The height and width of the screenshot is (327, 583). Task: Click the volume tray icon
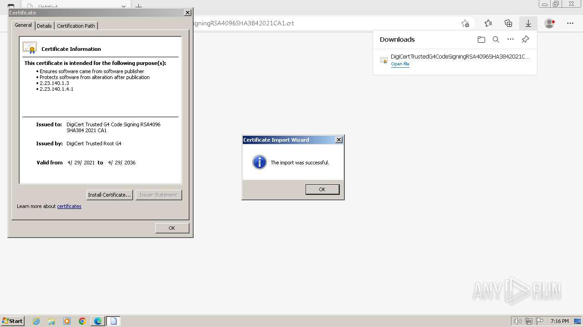tap(517, 321)
